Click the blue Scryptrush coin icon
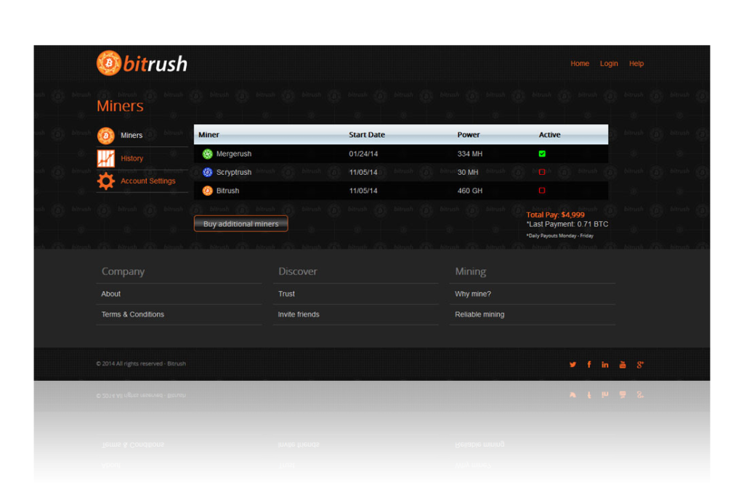 tap(207, 173)
